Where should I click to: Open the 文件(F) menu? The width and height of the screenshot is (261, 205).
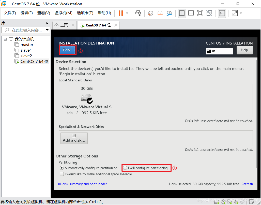[10, 13]
